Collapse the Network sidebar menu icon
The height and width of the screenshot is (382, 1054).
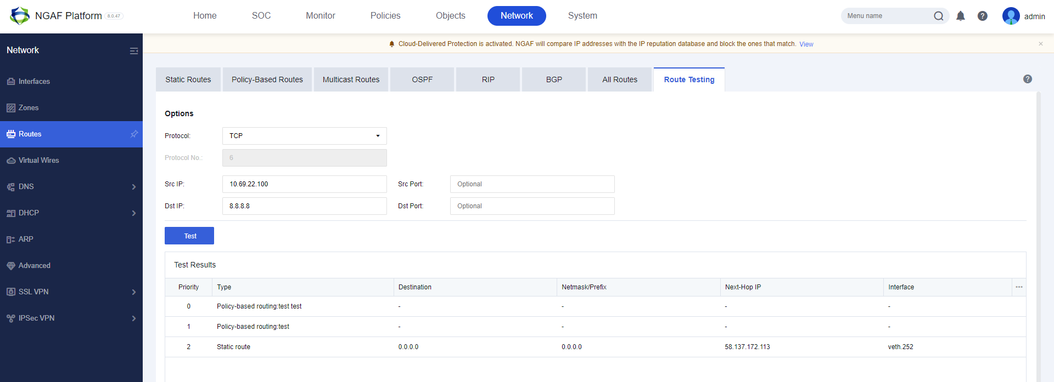pos(133,51)
